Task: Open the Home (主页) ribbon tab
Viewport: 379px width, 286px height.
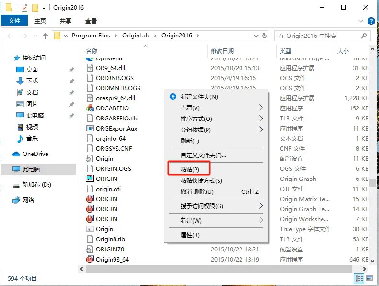Action: pyautogui.click(x=40, y=21)
